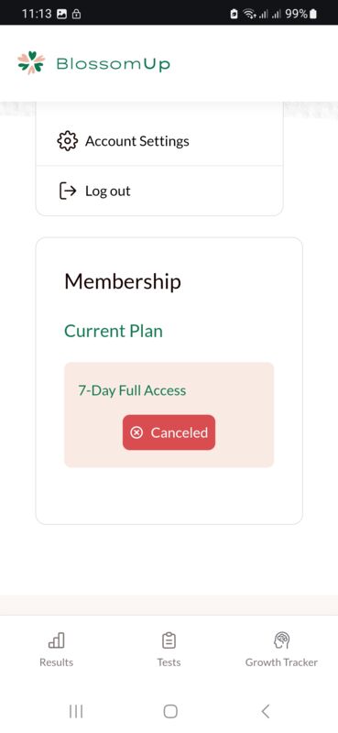Click the X circle icon in Canceled

[136, 432]
